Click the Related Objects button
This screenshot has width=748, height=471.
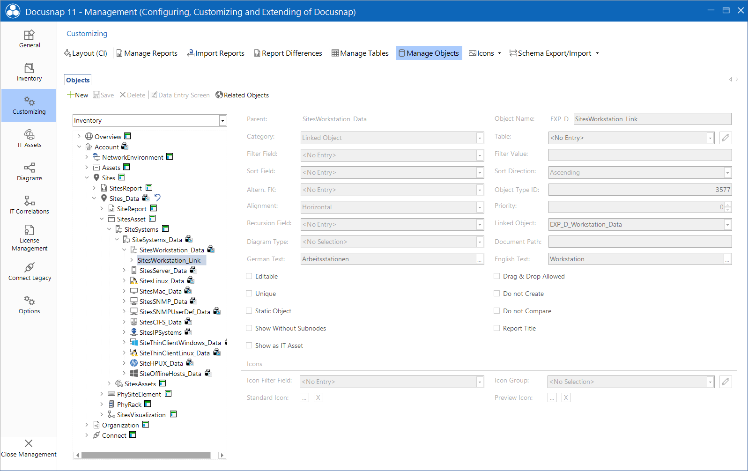pyautogui.click(x=242, y=95)
